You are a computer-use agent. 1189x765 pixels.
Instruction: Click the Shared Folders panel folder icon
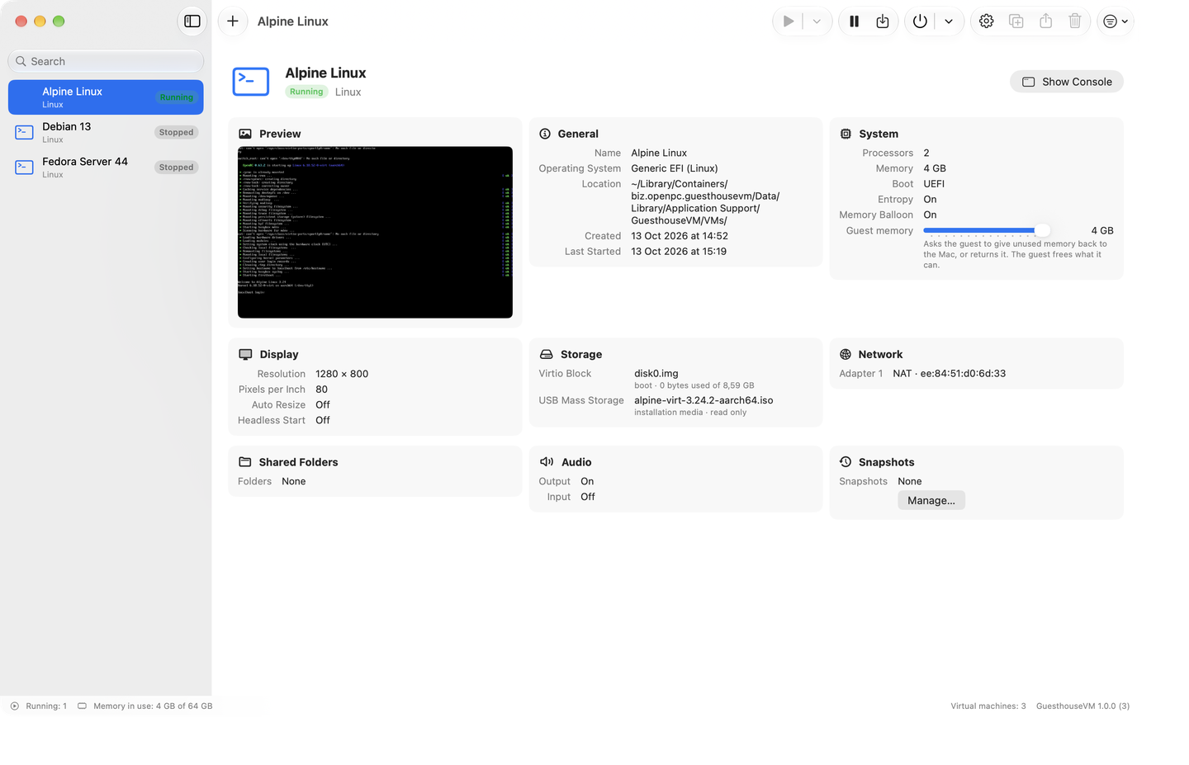pos(245,462)
